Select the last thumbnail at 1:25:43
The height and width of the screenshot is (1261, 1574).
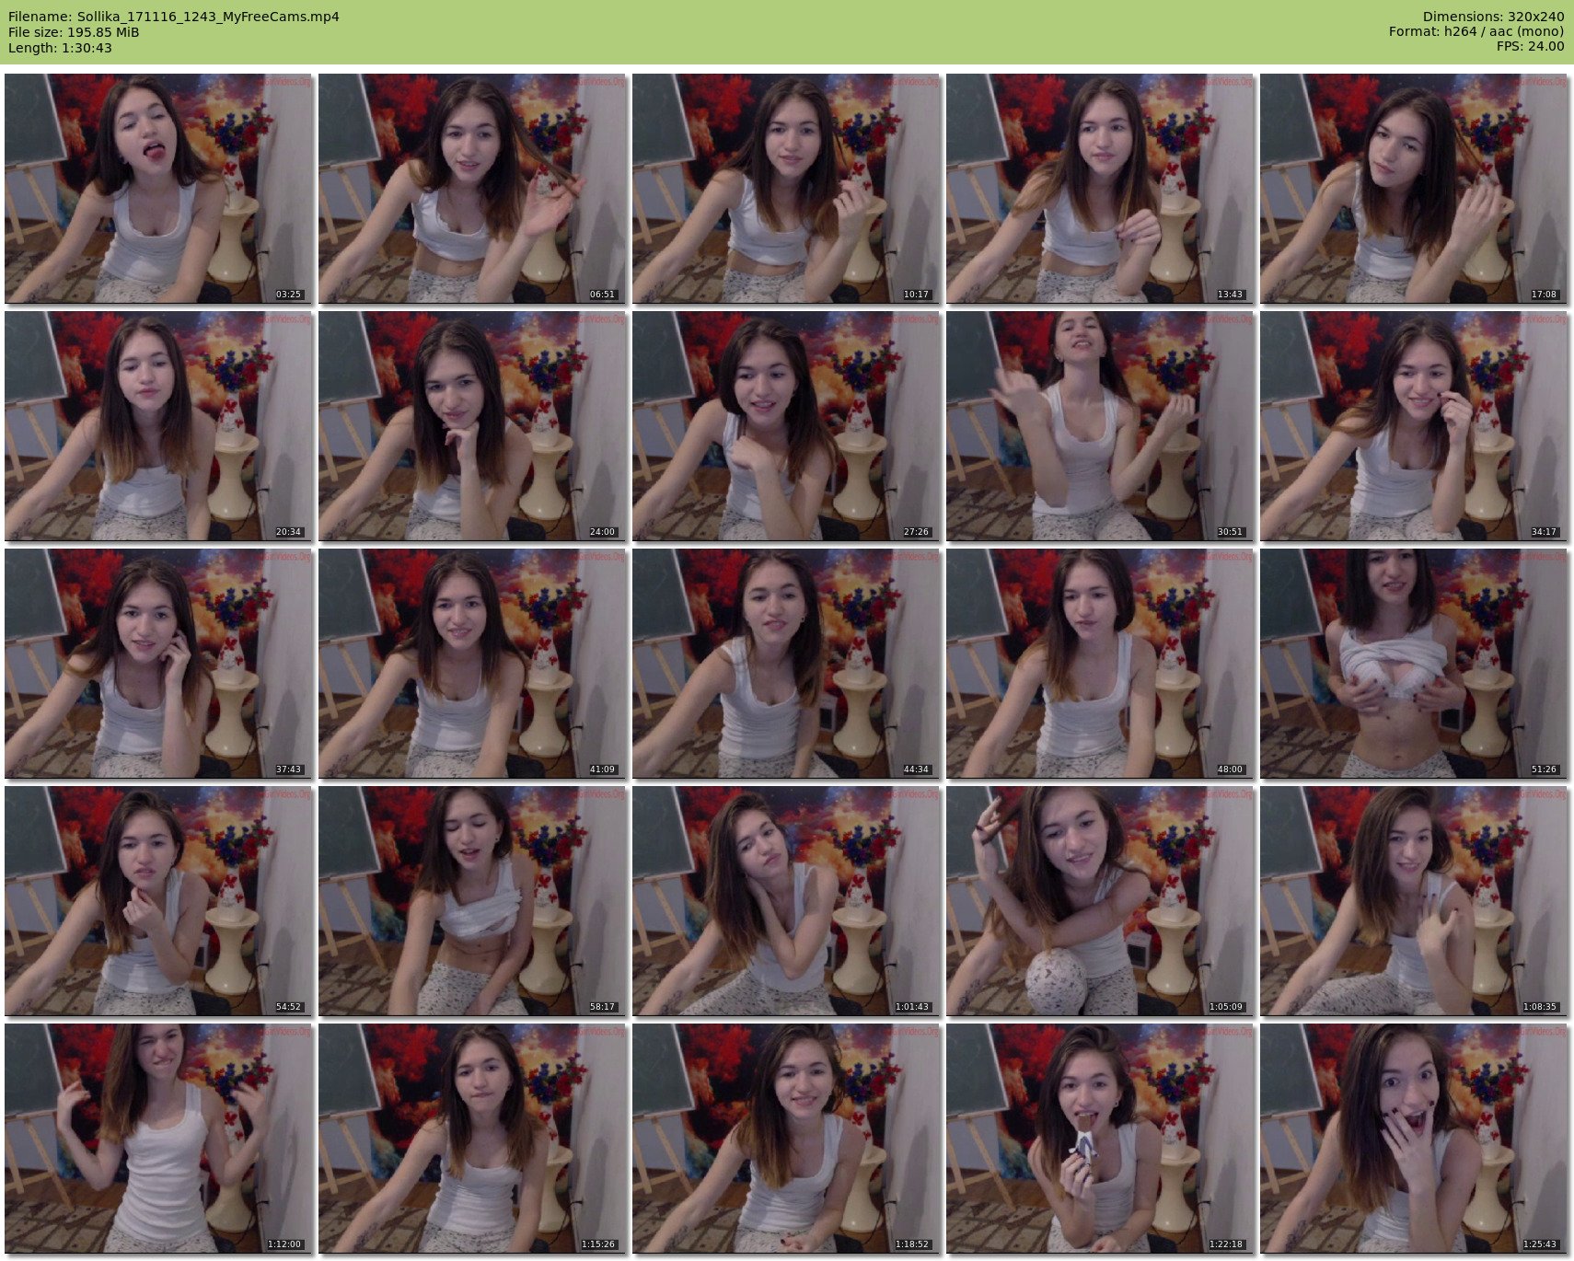[x=1414, y=1139]
